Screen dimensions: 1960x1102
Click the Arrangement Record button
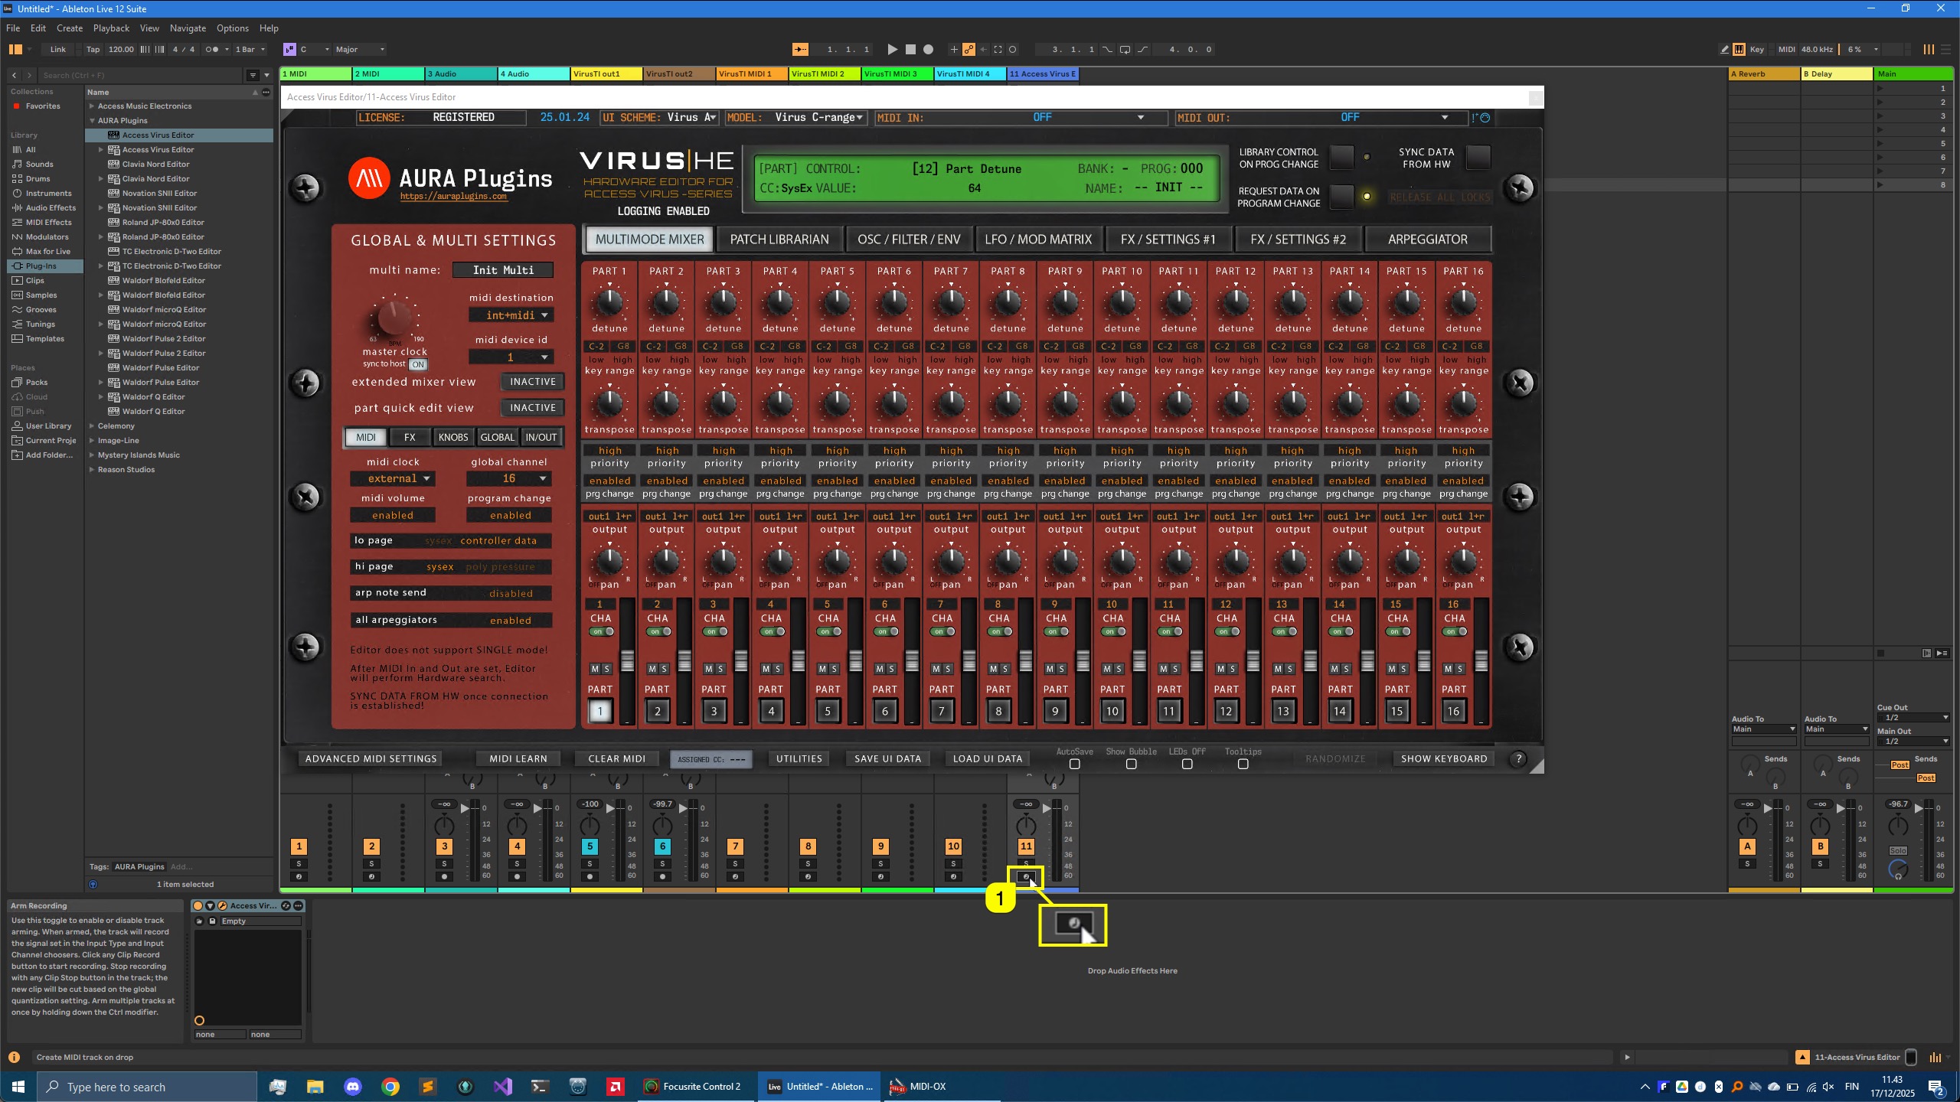click(x=928, y=50)
